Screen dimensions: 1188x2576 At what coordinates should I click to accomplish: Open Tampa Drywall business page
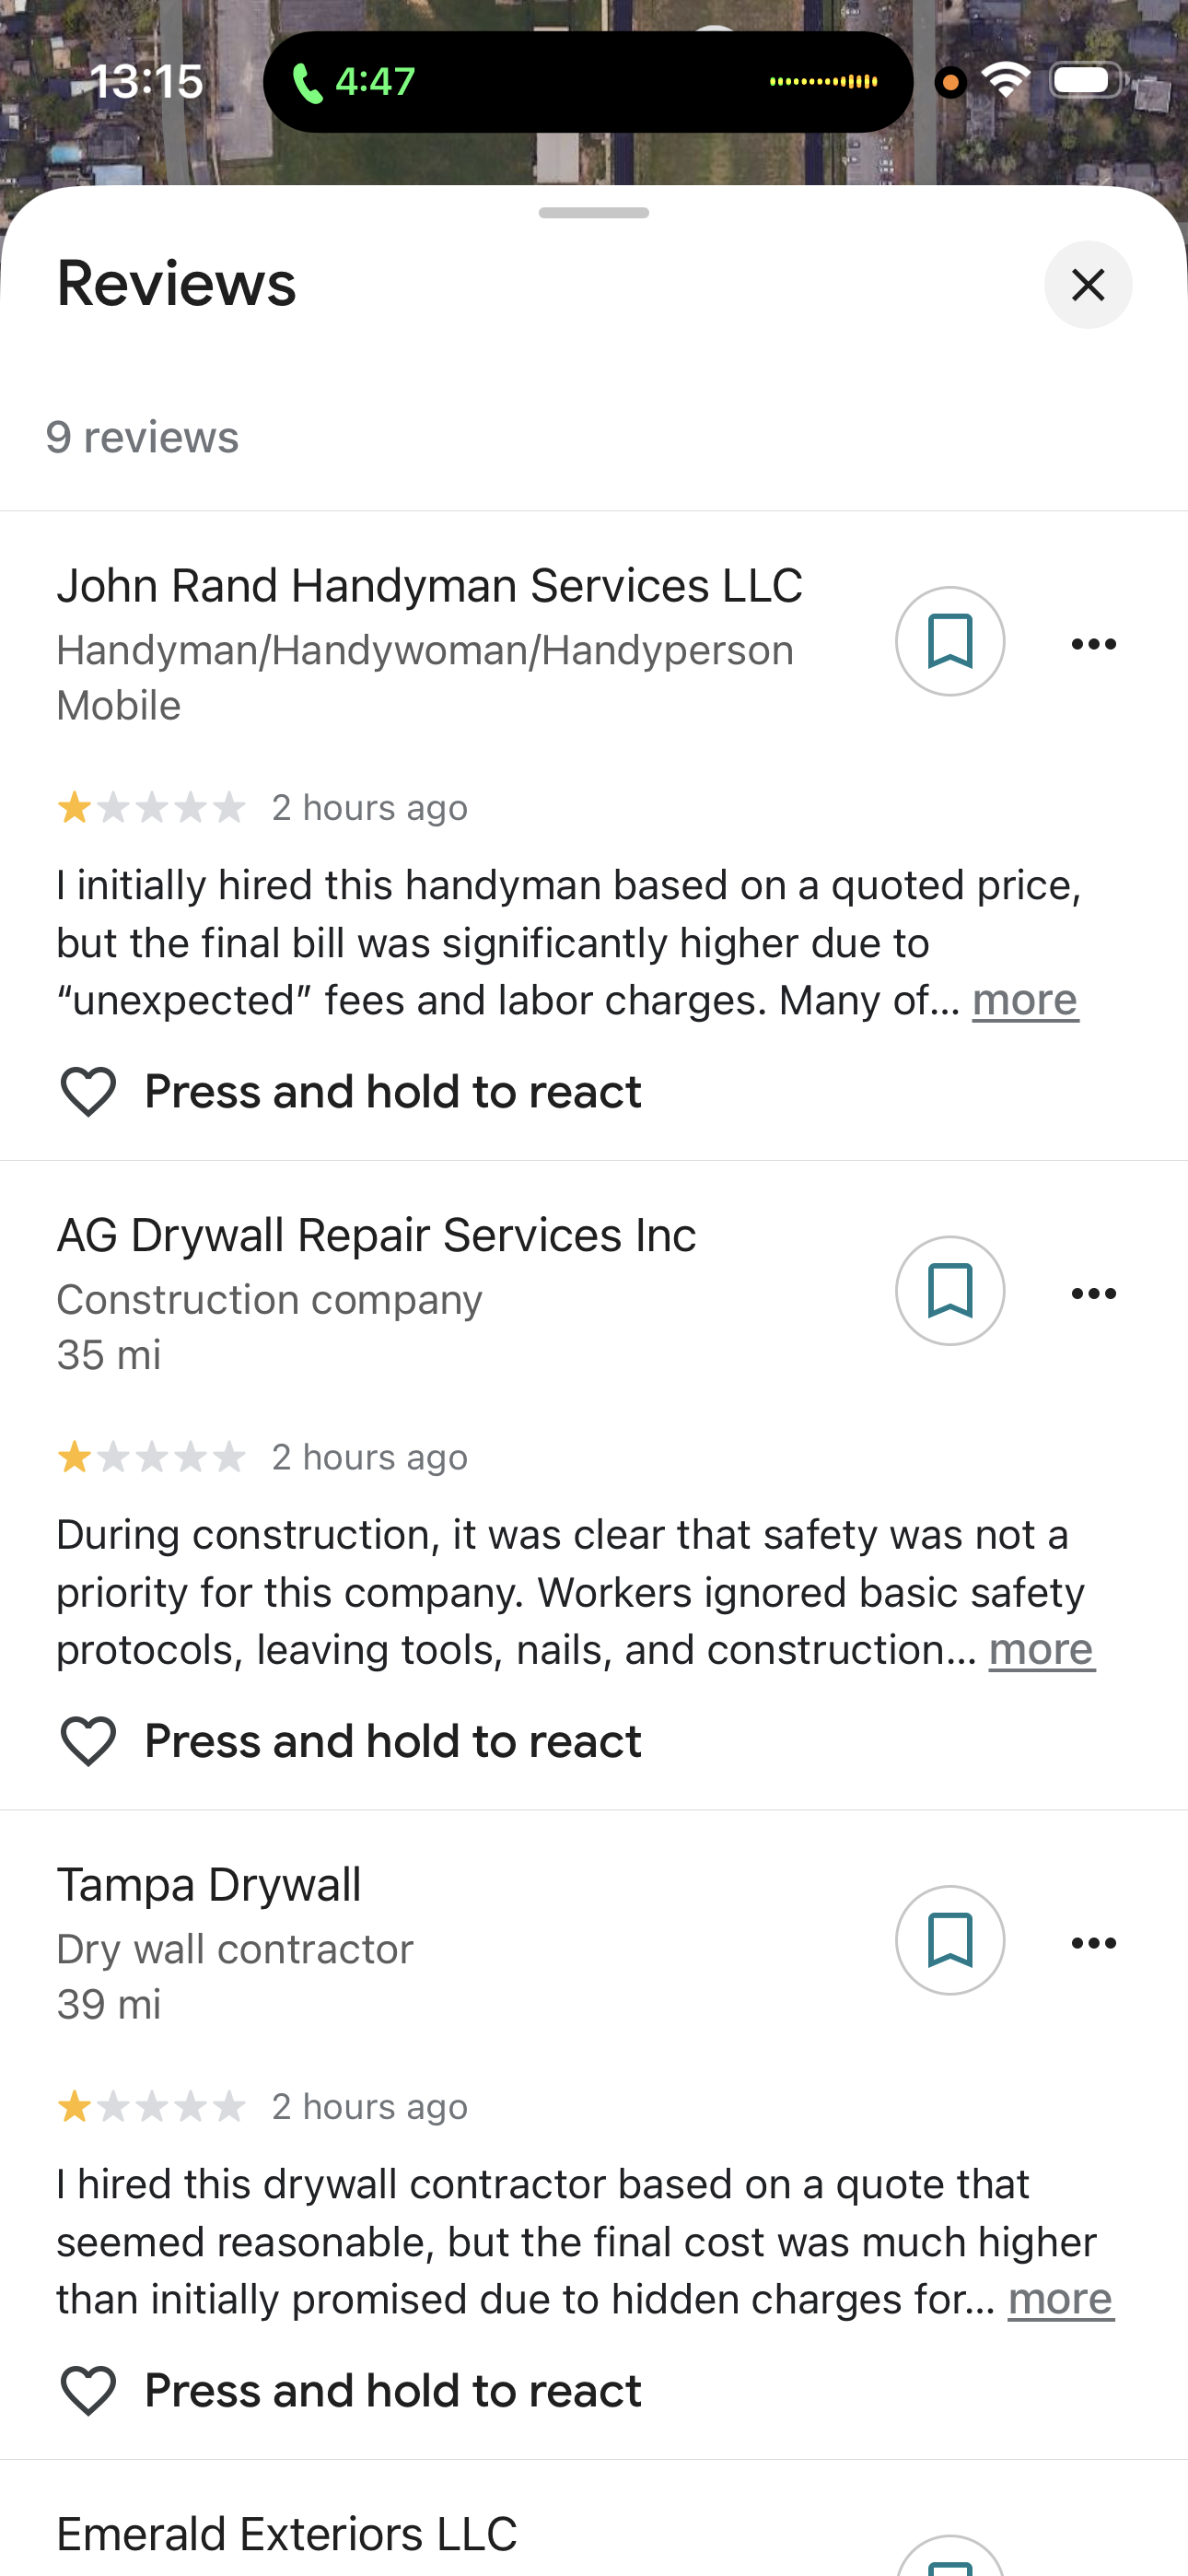click(209, 1885)
